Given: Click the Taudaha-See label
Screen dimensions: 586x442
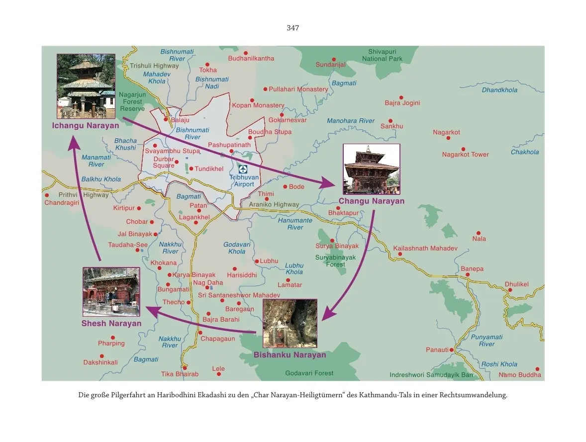Looking at the screenshot, I should click(128, 245).
